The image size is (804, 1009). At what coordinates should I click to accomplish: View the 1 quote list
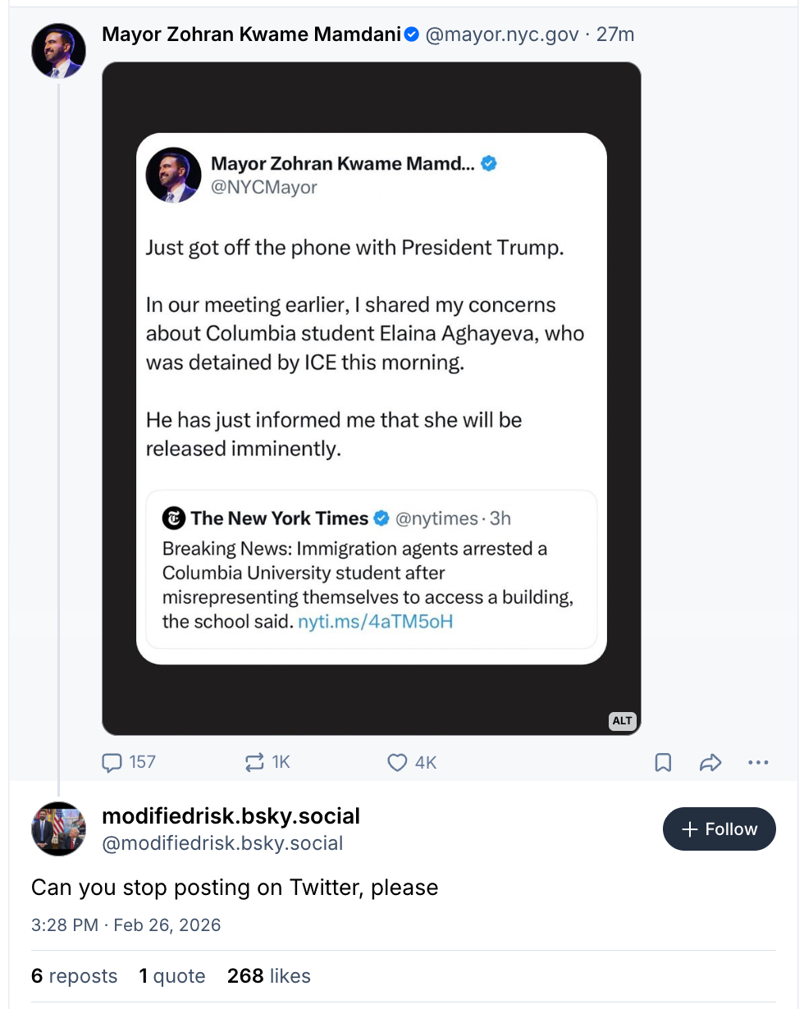click(171, 975)
